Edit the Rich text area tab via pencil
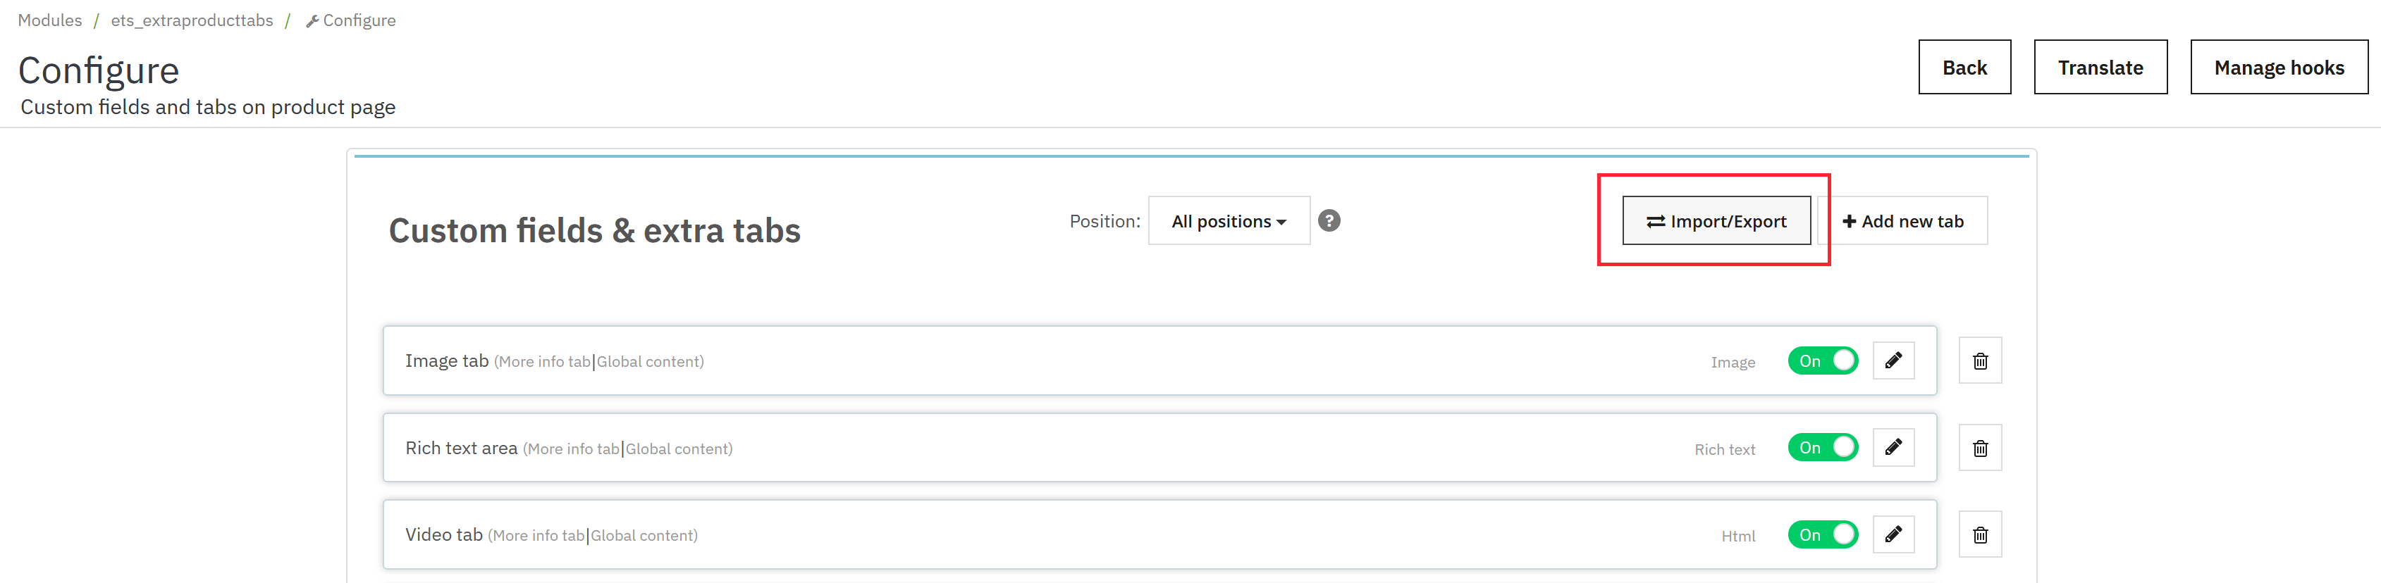The width and height of the screenshot is (2381, 583). (1893, 447)
